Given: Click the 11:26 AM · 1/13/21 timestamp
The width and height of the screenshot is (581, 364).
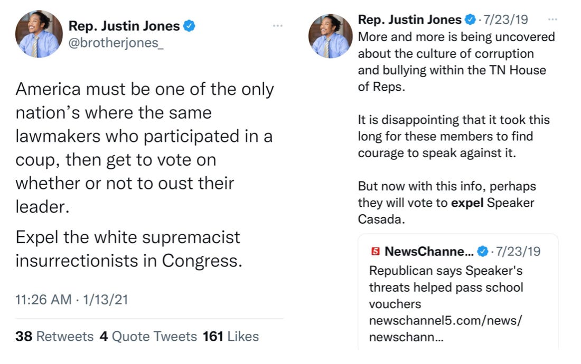Looking at the screenshot, I should tap(72, 300).
